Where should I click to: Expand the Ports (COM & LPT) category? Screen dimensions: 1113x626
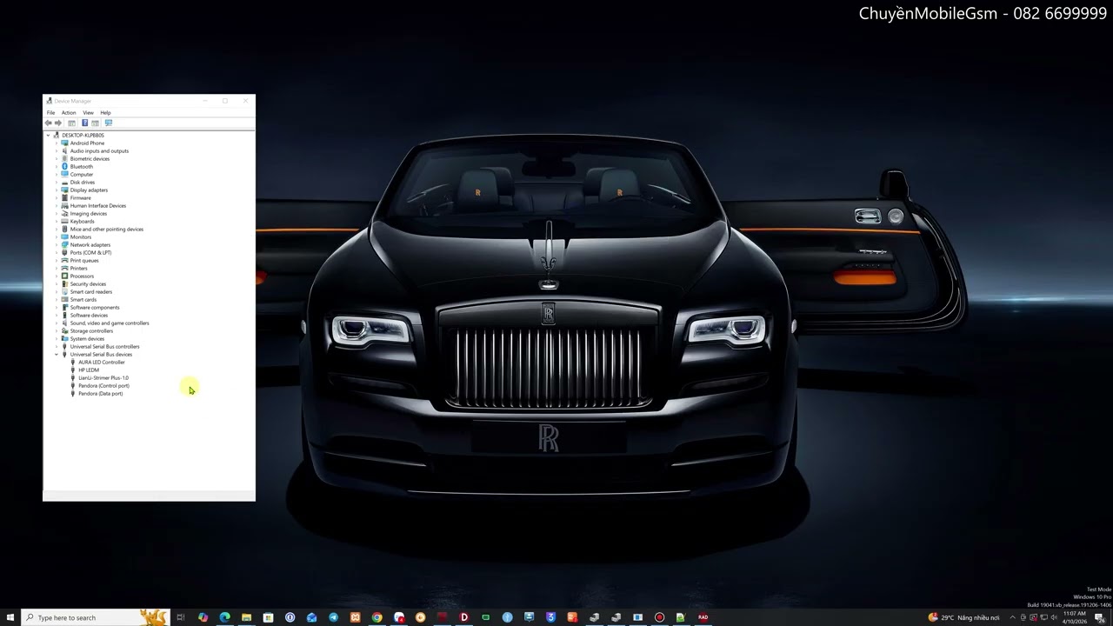pyautogui.click(x=57, y=253)
